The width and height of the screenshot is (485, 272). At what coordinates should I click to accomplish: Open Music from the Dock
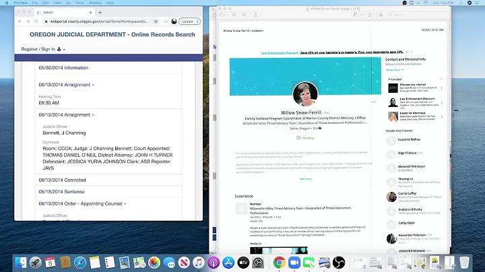tap(199, 263)
